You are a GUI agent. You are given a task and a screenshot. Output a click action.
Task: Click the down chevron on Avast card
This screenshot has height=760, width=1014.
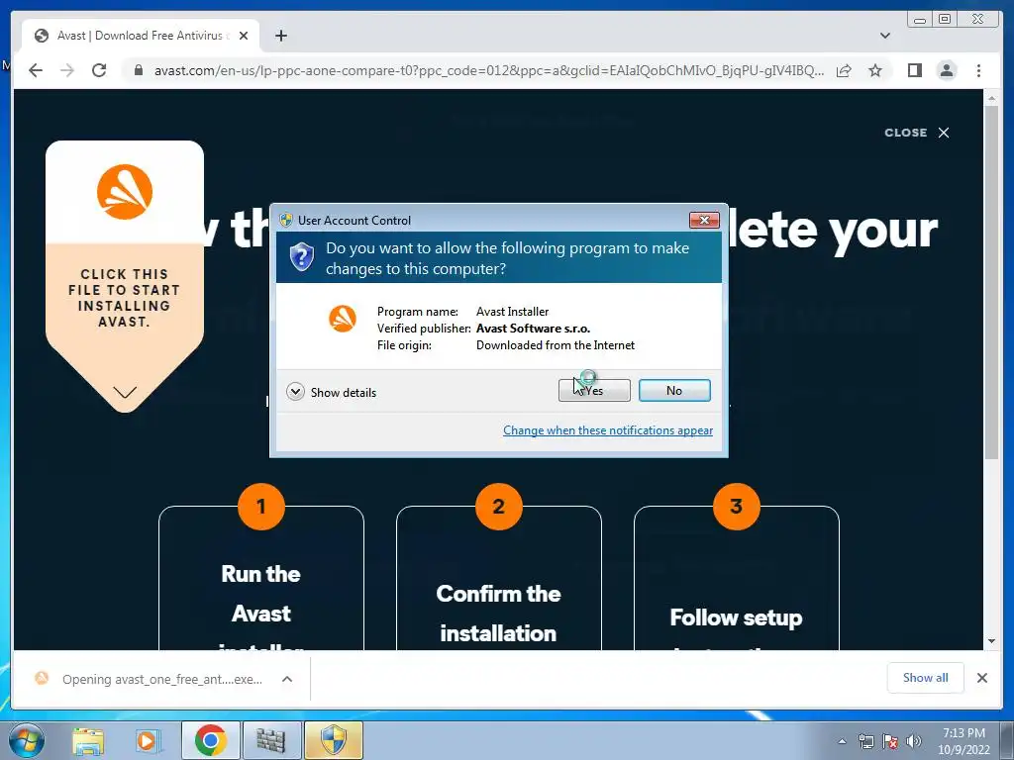point(125,392)
